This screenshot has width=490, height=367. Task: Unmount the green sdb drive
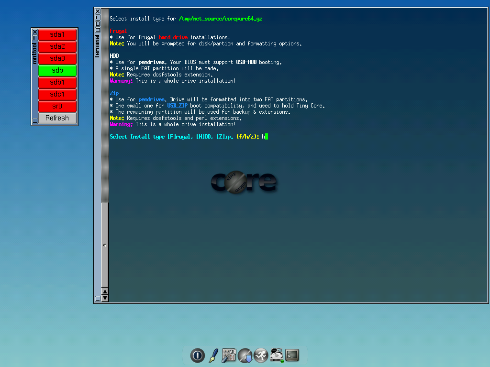point(57,71)
